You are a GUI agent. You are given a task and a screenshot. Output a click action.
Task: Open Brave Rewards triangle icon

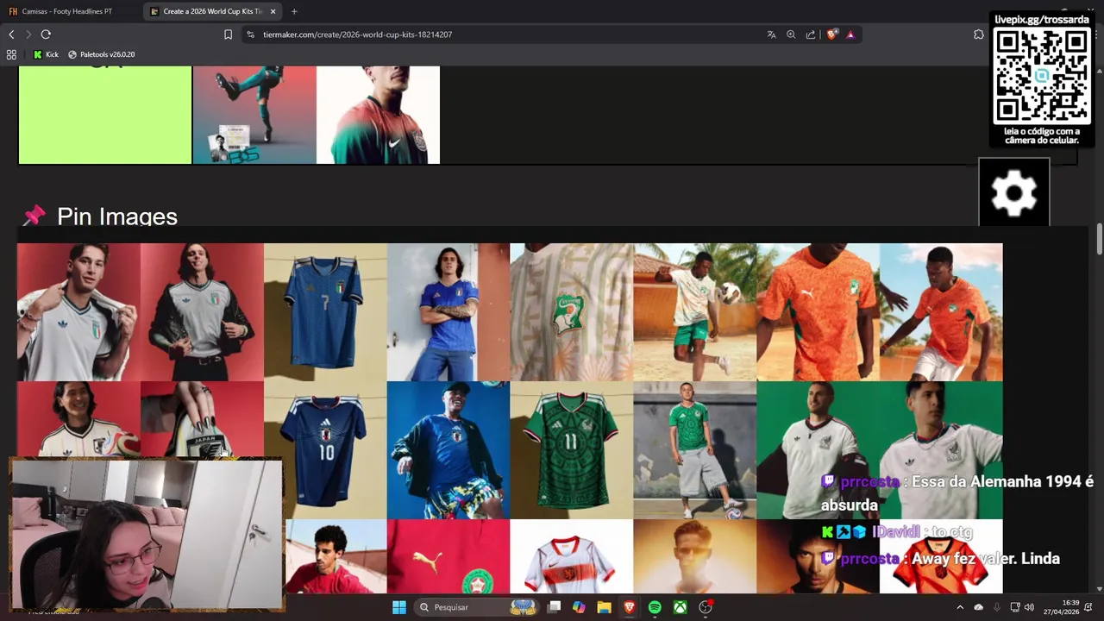pos(850,34)
